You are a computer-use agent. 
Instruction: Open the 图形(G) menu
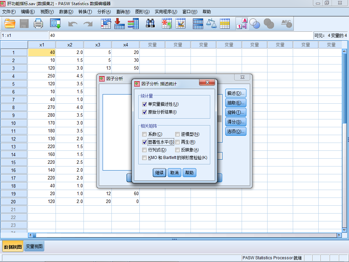tap(142, 12)
